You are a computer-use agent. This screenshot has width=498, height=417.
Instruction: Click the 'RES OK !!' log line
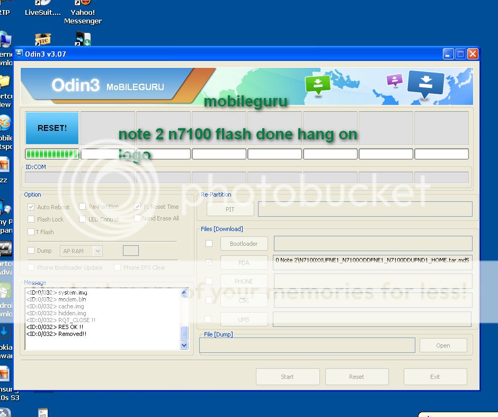coord(55,327)
